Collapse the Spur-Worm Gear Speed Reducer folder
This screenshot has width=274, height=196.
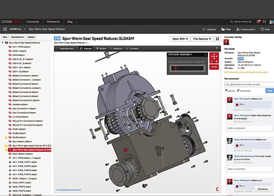coord(2,43)
